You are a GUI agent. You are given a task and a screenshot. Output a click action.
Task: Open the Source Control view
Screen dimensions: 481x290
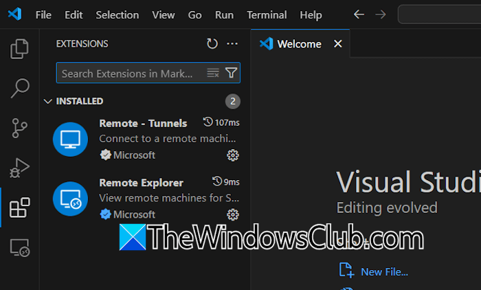[x=20, y=128]
